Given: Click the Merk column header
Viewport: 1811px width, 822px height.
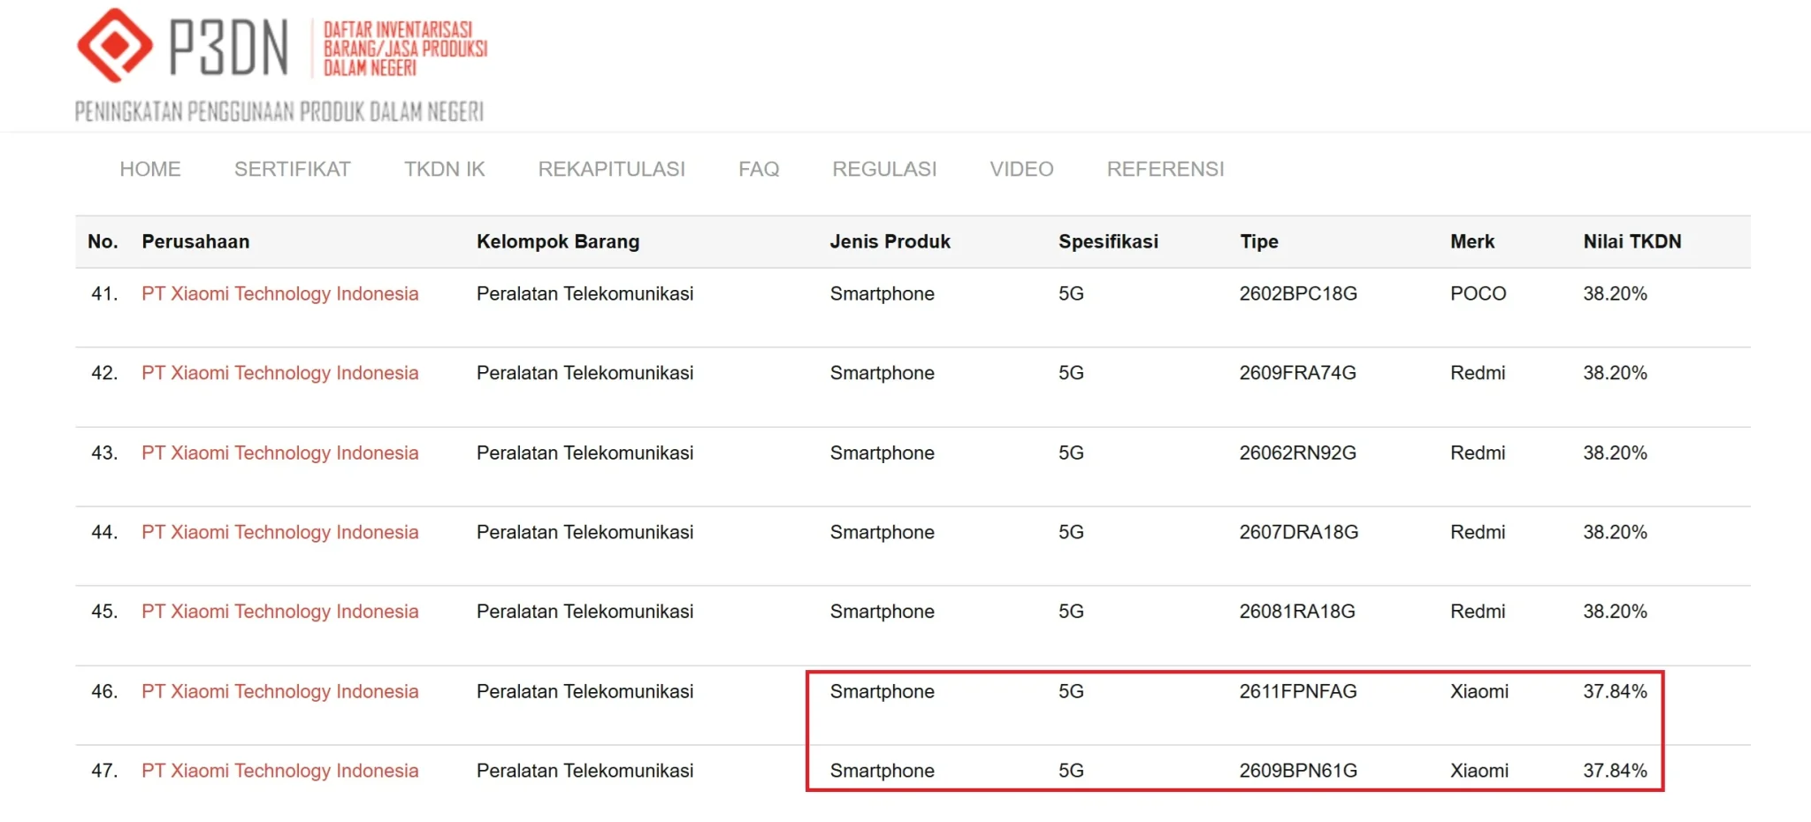Looking at the screenshot, I should point(1472,241).
